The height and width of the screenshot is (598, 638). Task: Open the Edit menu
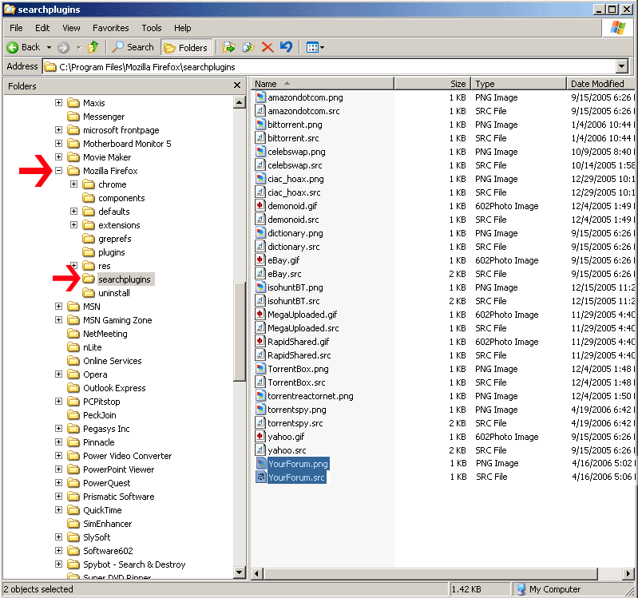tap(42, 28)
